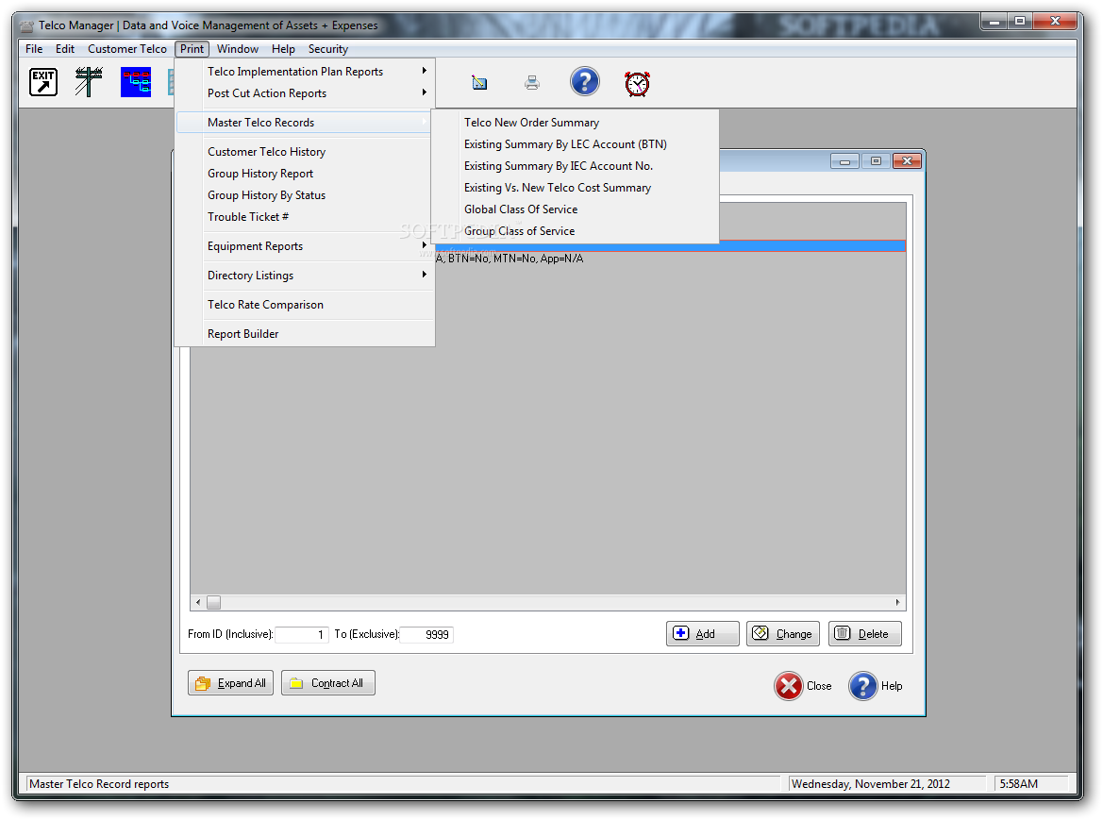Open the Window menu

click(238, 48)
